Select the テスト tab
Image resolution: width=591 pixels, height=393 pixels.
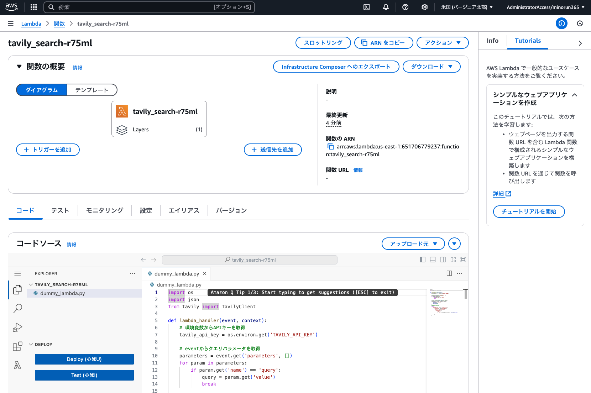tap(60, 210)
